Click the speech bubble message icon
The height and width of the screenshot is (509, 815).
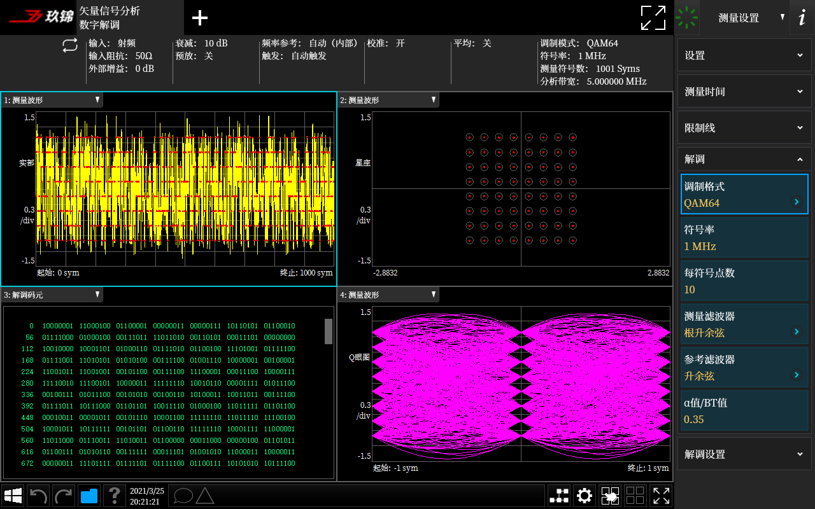pyautogui.click(x=183, y=496)
